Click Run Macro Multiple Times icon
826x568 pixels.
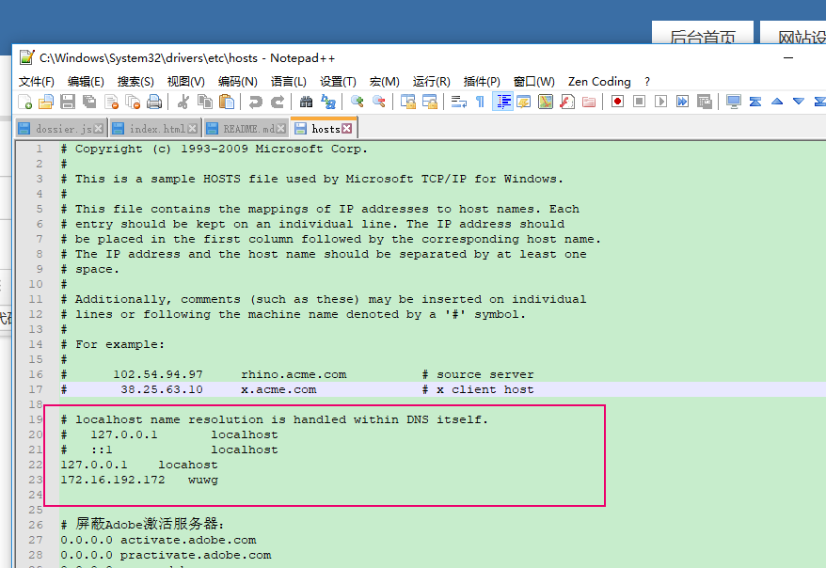682,101
